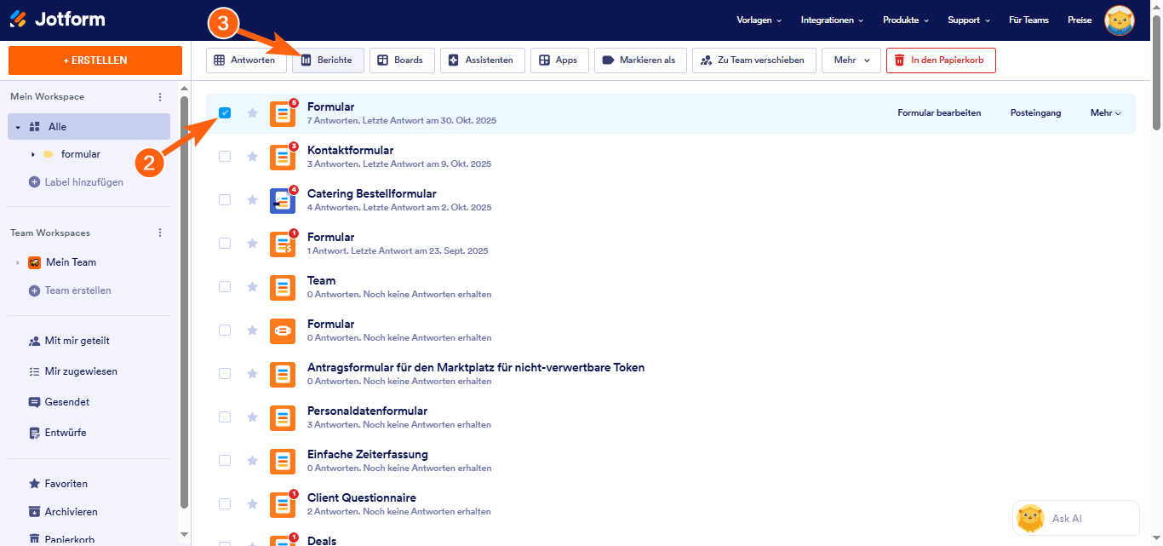Click the sidebar vertical scrollbar
Image resolution: width=1163 pixels, height=546 pixels.
point(185,298)
